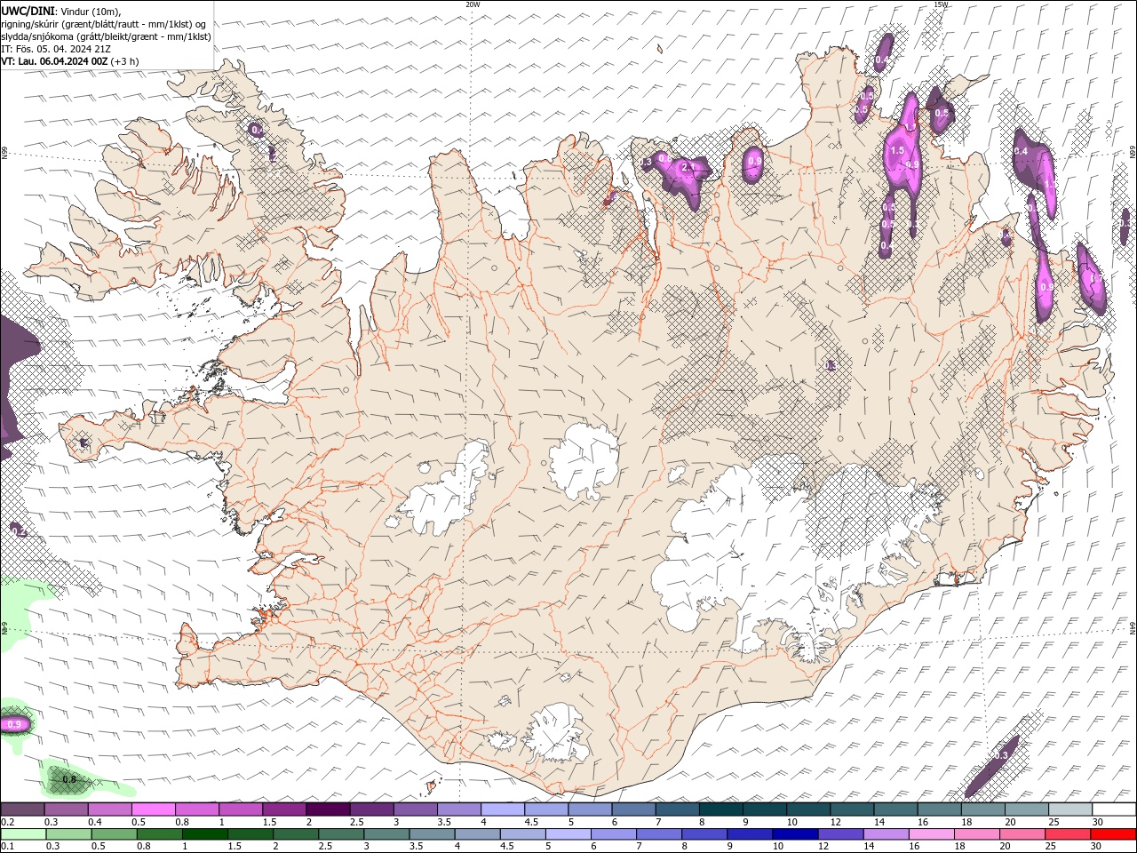Click the dark teal 8 swatch in snow scale

pos(720,809)
